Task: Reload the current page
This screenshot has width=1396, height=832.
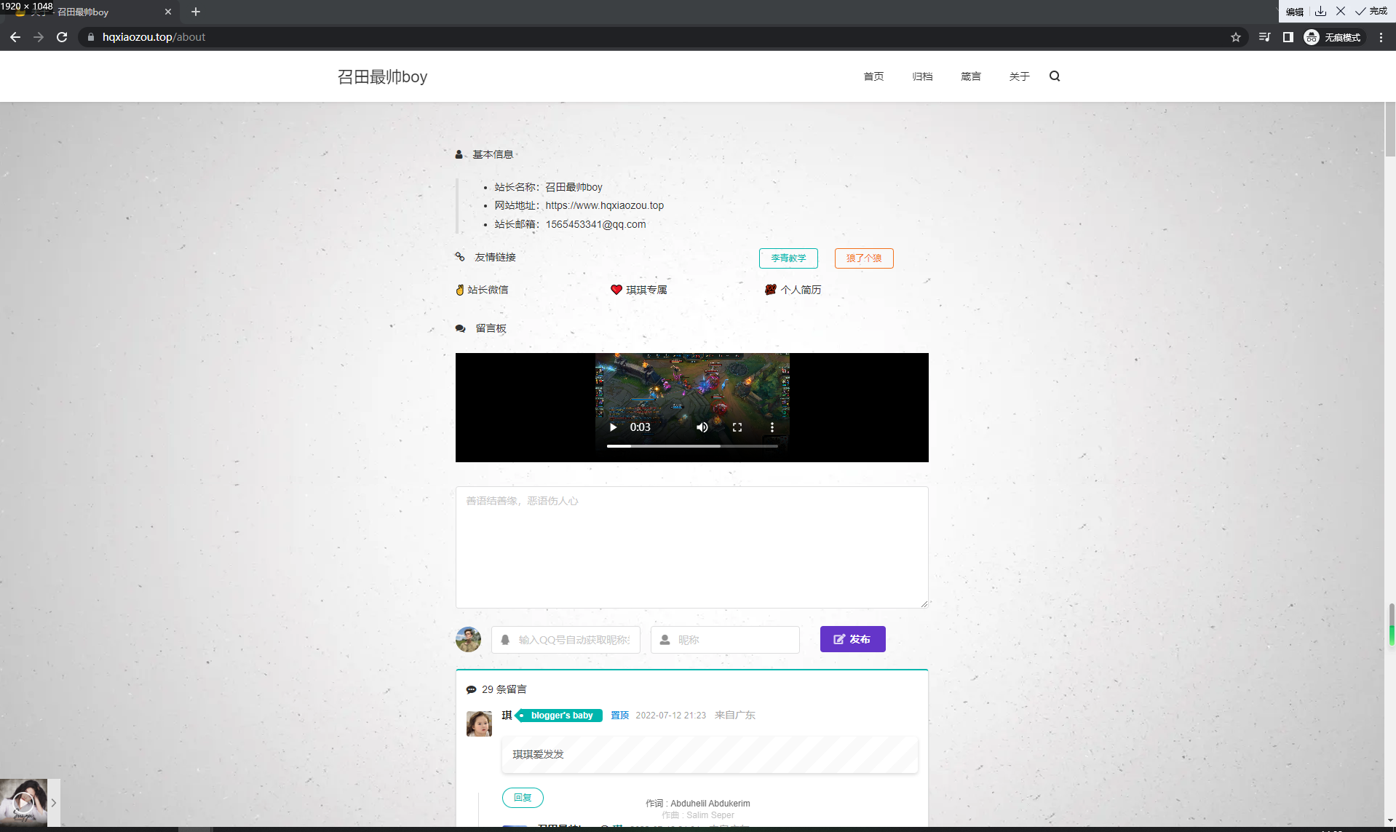Action: 62,37
